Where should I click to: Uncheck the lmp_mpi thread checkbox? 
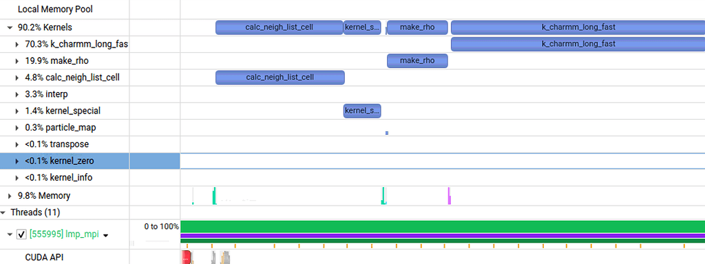21,234
